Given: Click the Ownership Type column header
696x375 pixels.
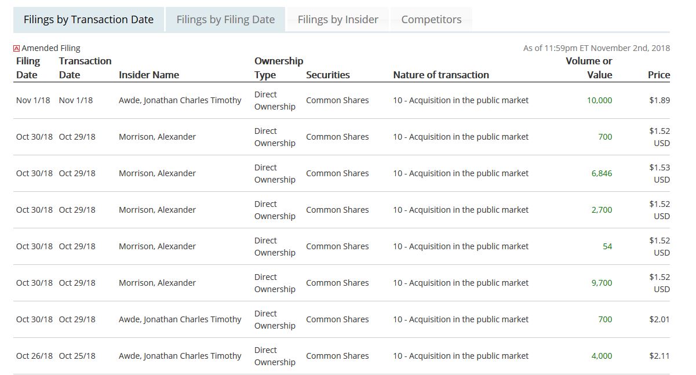Looking at the screenshot, I should 278,68.
